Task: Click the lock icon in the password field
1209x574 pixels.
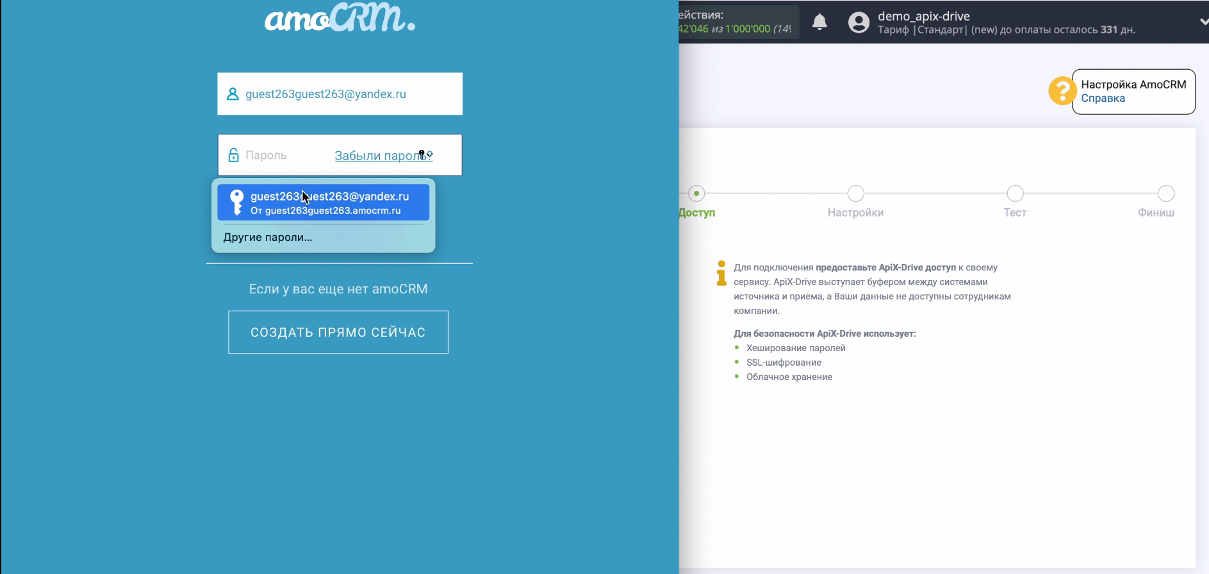Action: 233,155
